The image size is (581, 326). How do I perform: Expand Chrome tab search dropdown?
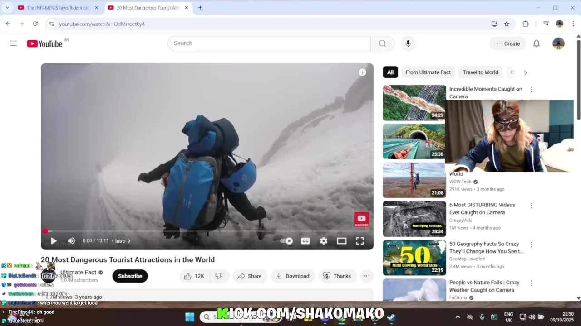(7, 8)
